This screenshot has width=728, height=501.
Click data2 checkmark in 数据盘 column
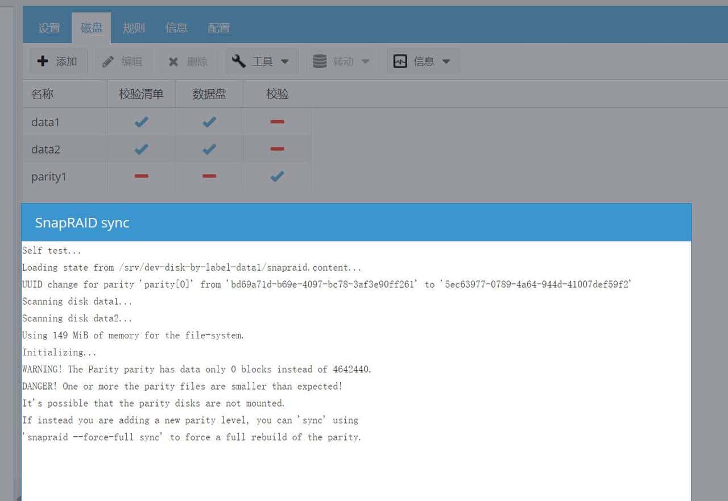point(209,149)
